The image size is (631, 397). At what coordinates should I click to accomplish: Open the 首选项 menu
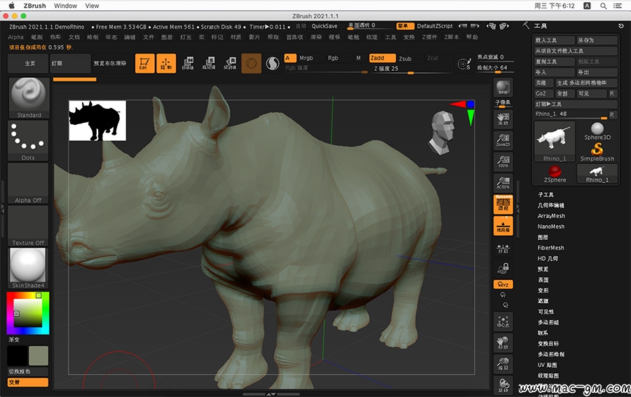pyautogui.click(x=294, y=37)
